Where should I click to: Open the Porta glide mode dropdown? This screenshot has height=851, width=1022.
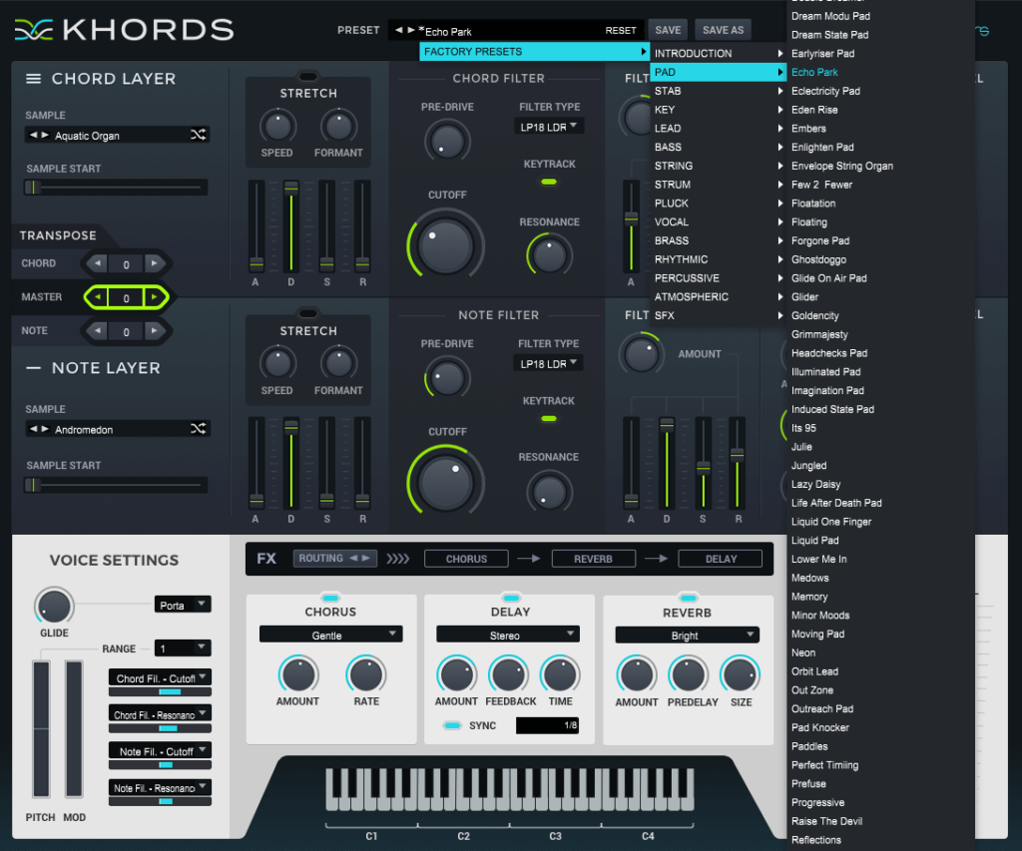[x=183, y=605]
